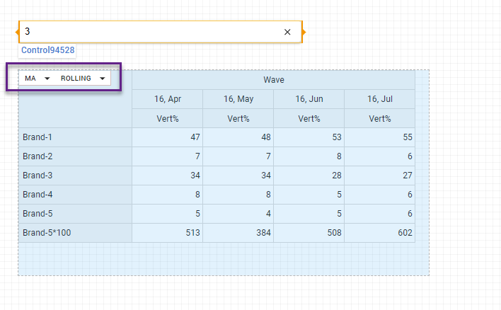Clear the text box with the X icon
The width and height of the screenshot is (501, 310).
point(287,32)
